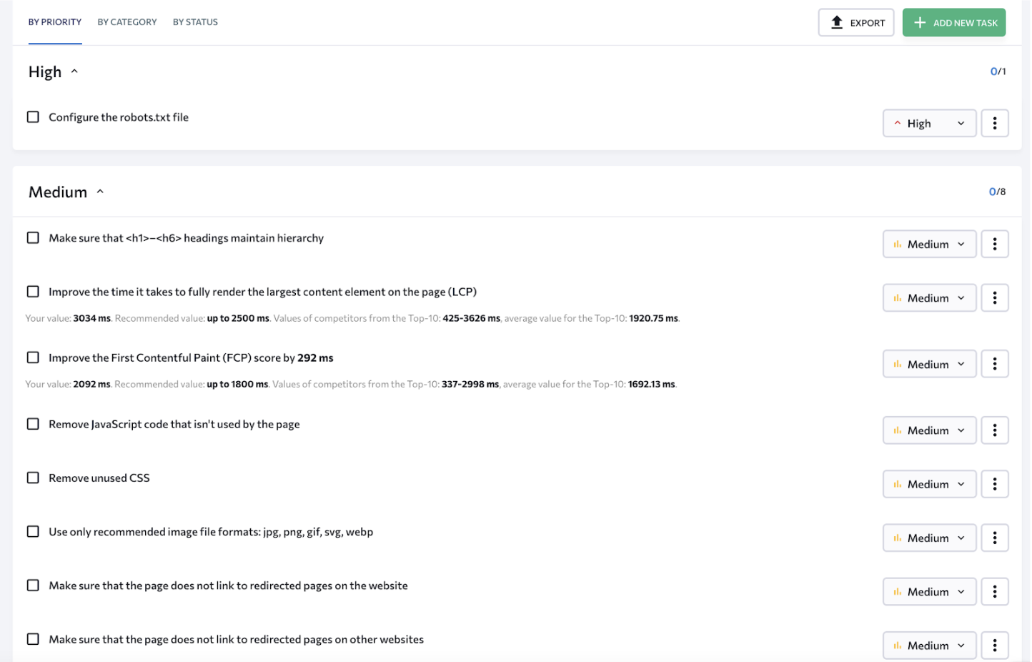Viewport: 1032px width, 662px height.
Task: Switch to the By Category tab
Action: (x=126, y=22)
